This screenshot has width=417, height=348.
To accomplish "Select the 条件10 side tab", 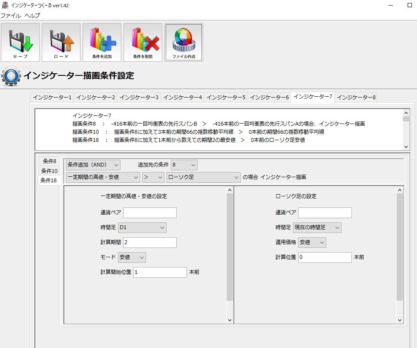I will pos(49,171).
